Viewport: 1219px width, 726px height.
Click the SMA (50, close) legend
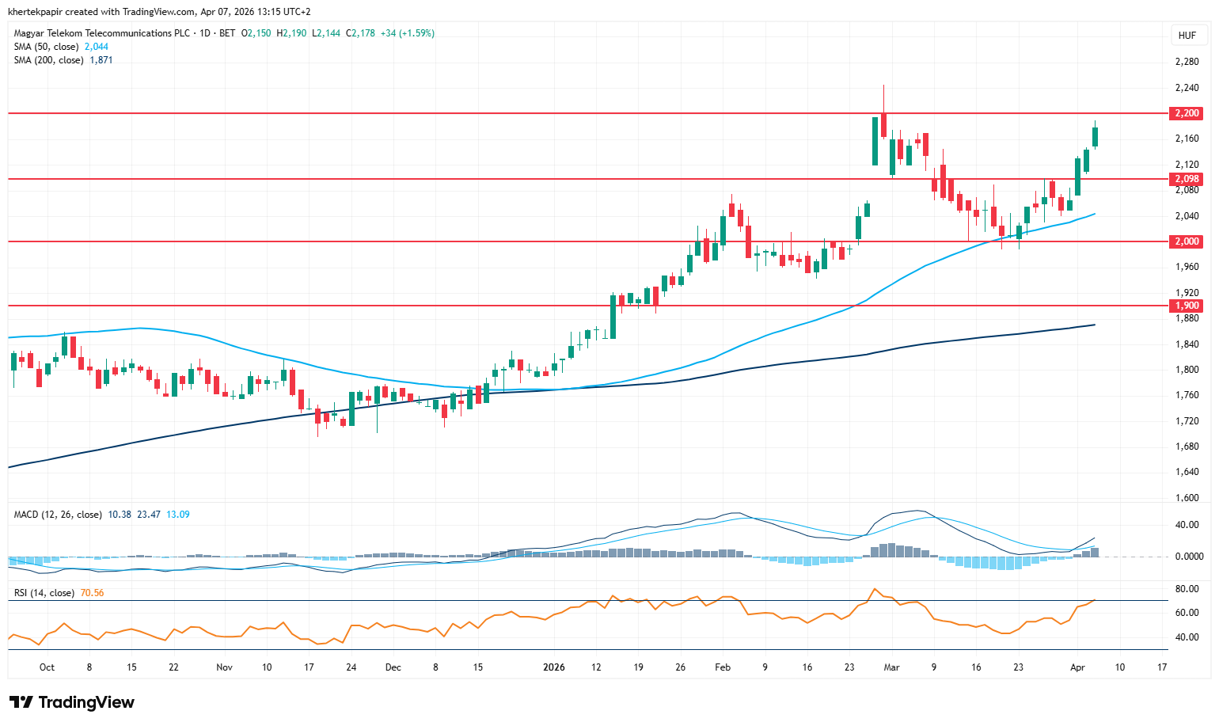(46, 47)
